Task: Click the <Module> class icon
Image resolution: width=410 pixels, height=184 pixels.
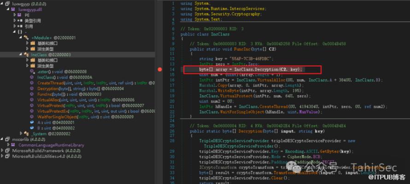Action: click(x=26, y=38)
